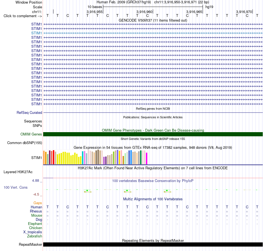The width and height of the screenshot is (263, 251).
Task: Click the -4.5 PhyloP lower scale value
Action: [36, 194]
